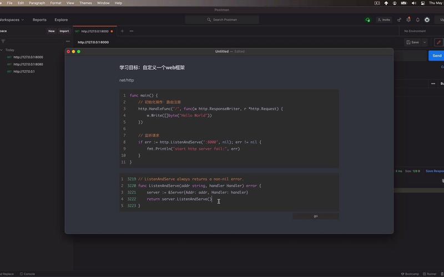Open the notifications bell in Postman
Image resolution: width=444 pixels, height=277 pixels.
coord(418,20)
